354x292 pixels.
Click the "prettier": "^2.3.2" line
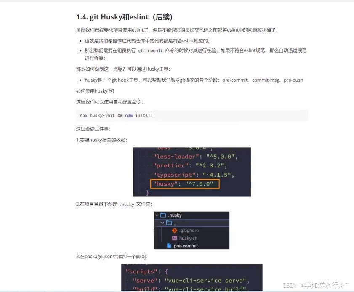(x=190, y=166)
